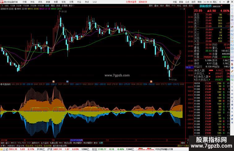Image resolution: width=234 pixels, height=151 pixels.
Task: Select the 趋势动力 indicator tab
Action: pos(36,143)
